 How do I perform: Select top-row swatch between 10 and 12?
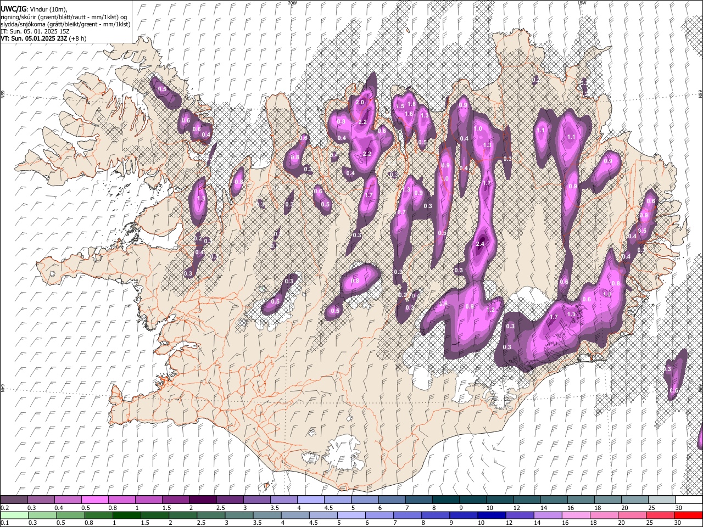(499, 500)
